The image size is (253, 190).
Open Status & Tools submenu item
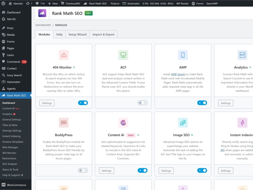click(x=10, y=169)
